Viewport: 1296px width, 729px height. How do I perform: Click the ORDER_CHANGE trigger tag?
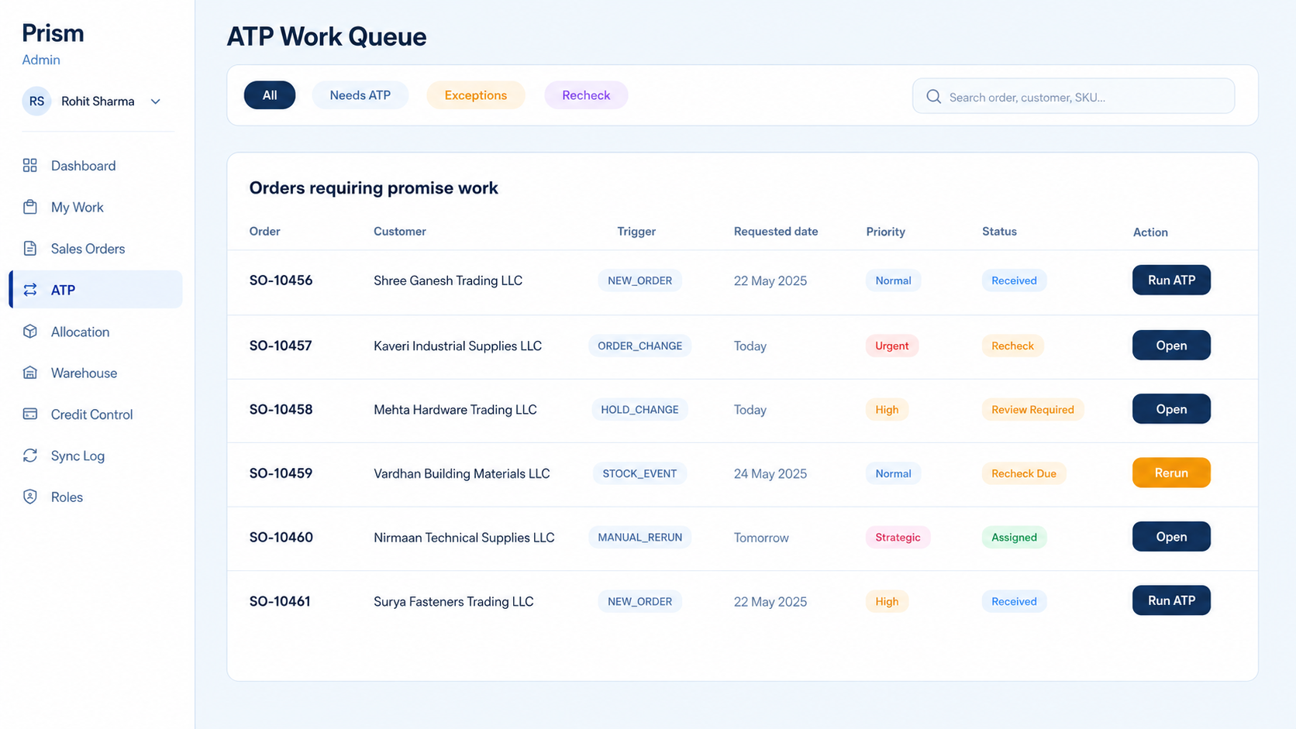click(640, 346)
